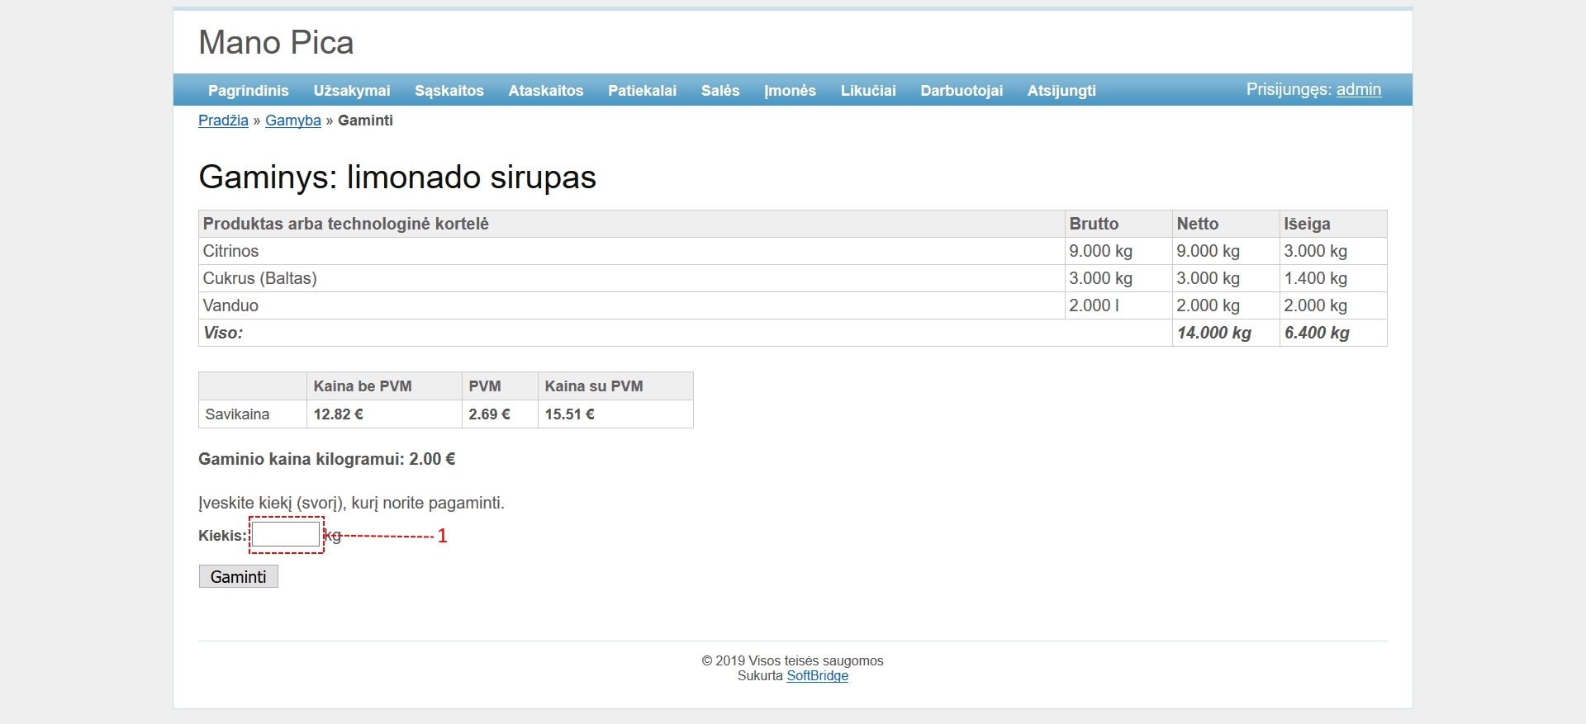This screenshot has width=1586, height=724.
Task: Go to Darbuotojai menu item
Action: click(x=961, y=91)
